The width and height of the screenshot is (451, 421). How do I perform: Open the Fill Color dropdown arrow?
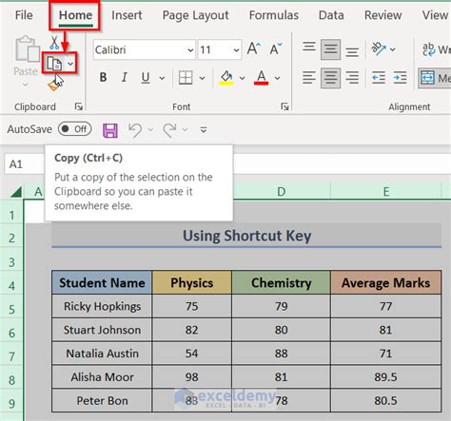tap(242, 78)
